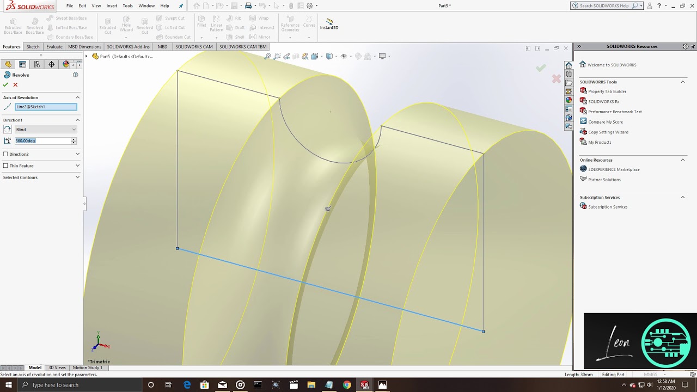Click the Search SOLIDWORKS Help field
The image size is (697, 392).
604,6
